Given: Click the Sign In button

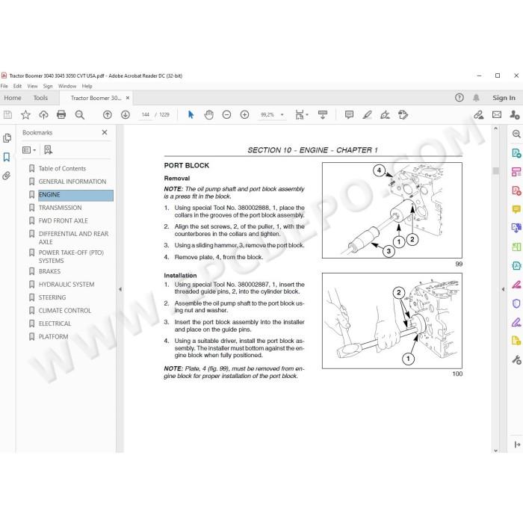Looking at the screenshot, I should coord(504,98).
